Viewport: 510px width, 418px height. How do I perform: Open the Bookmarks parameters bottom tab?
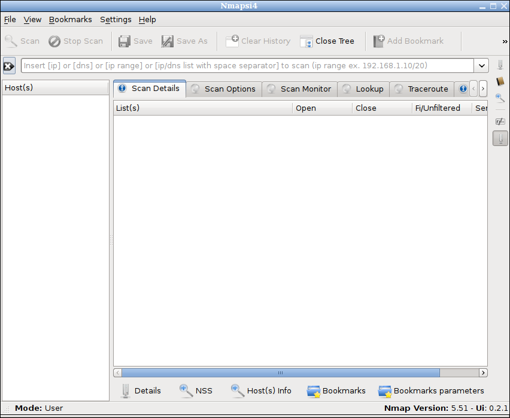pos(431,390)
